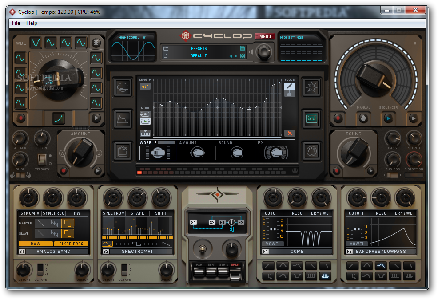Flip the VELOCITY switch
Screen dimensions: 438x299
[42, 160]
